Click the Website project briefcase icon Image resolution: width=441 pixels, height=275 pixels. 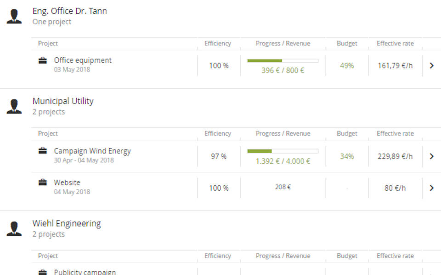[x=43, y=182]
